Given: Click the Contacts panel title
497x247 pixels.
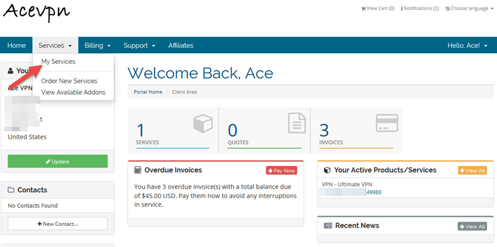Looking at the screenshot, I should tap(32, 190).
